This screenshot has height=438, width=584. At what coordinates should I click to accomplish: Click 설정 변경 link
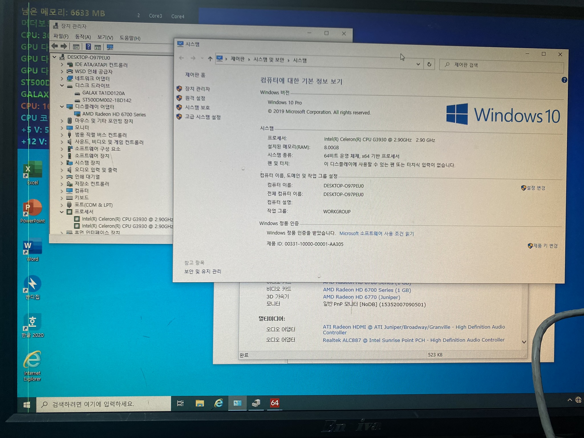536,188
